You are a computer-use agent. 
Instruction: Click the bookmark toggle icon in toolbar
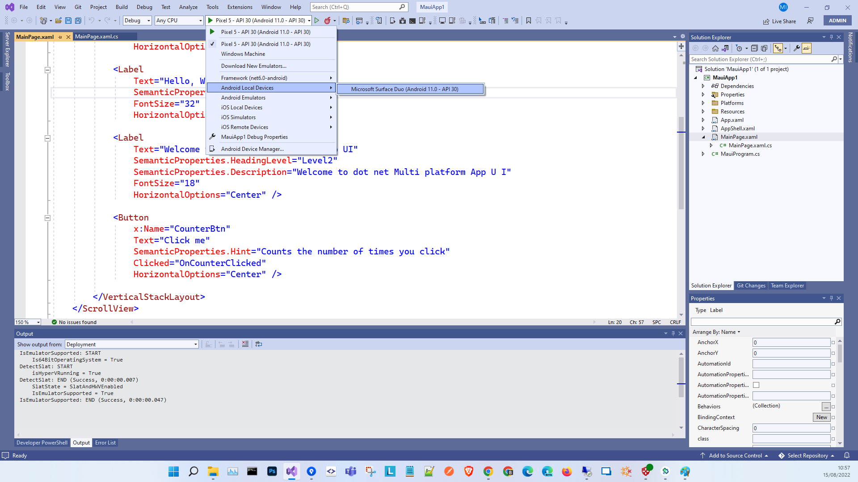point(529,21)
